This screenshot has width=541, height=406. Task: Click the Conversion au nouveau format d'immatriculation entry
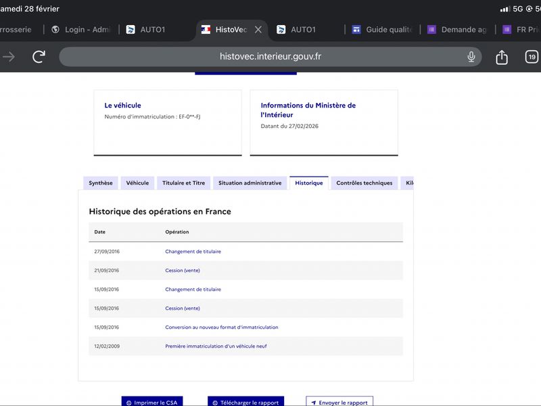pyautogui.click(x=221, y=328)
